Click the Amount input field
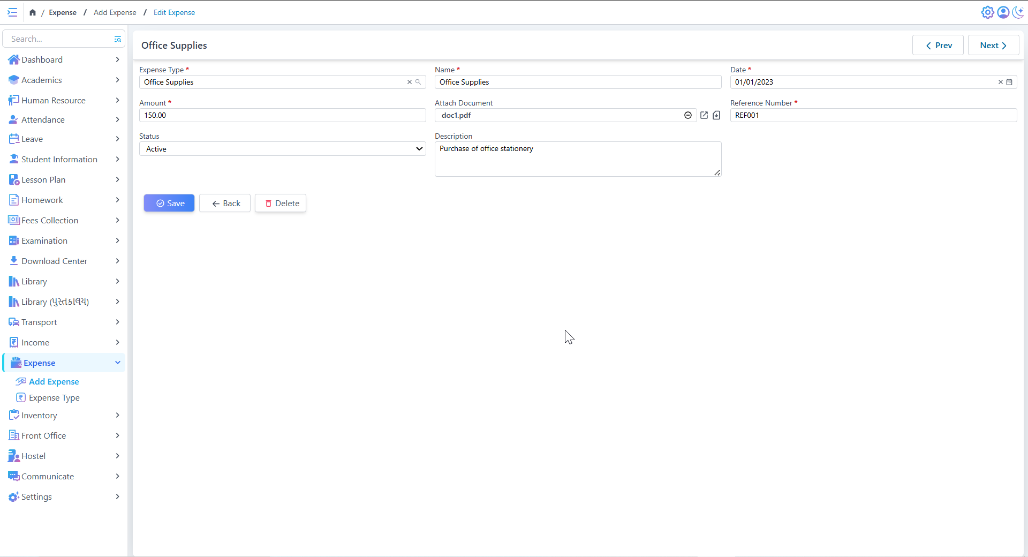The width and height of the screenshot is (1028, 557). 282,115
